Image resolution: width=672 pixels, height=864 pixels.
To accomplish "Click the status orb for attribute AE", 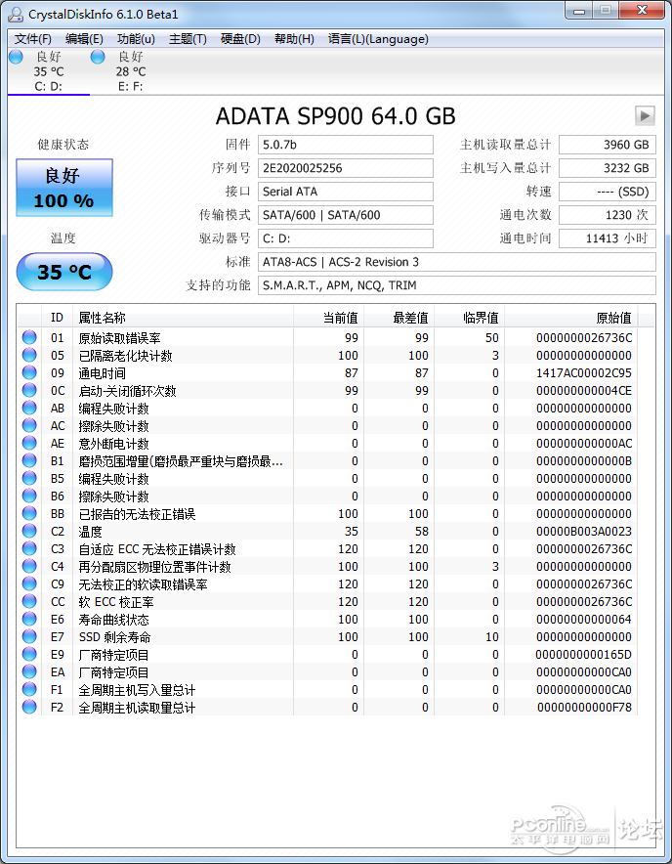I will pos(29,443).
